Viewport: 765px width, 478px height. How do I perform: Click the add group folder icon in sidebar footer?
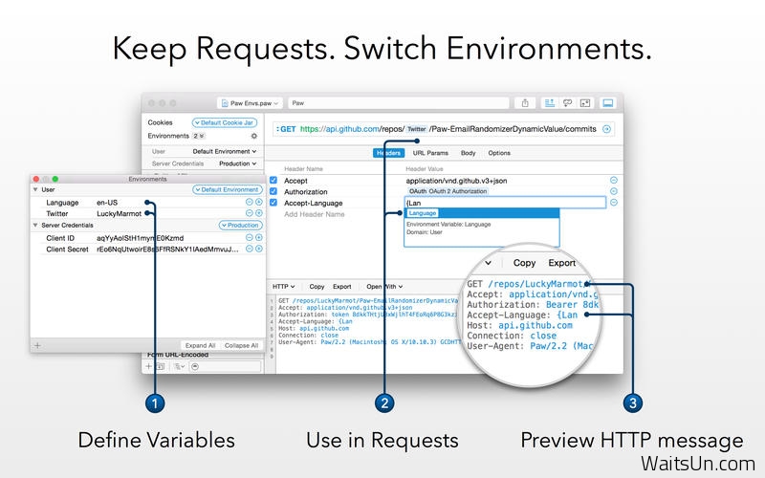click(x=160, y=366)
